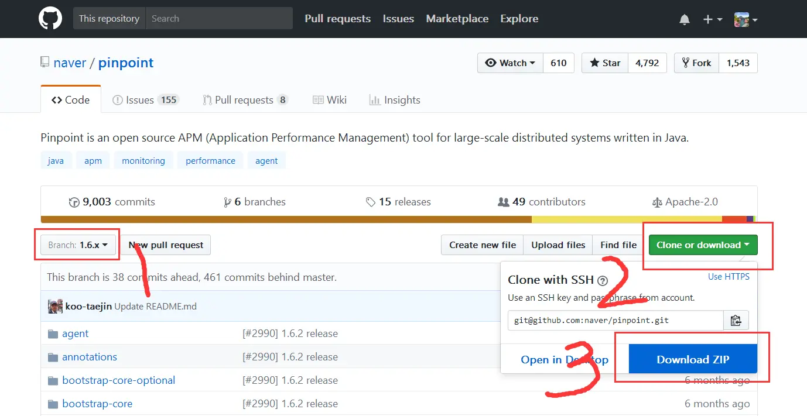Click the New pull request button

[x=166, y=245]
